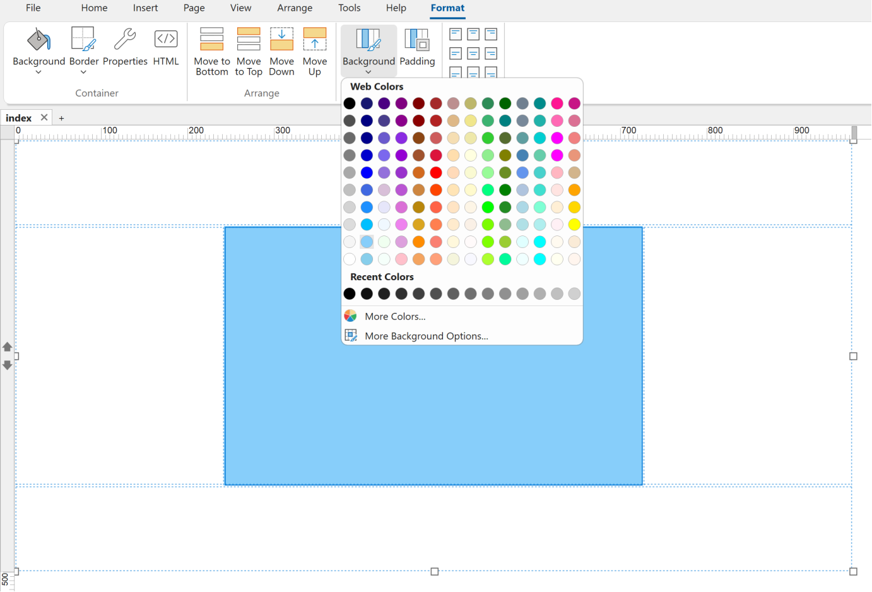This screenshot has height=592, width=872.
Task: Add a new page tab with plus
Action: coord(61,118)
